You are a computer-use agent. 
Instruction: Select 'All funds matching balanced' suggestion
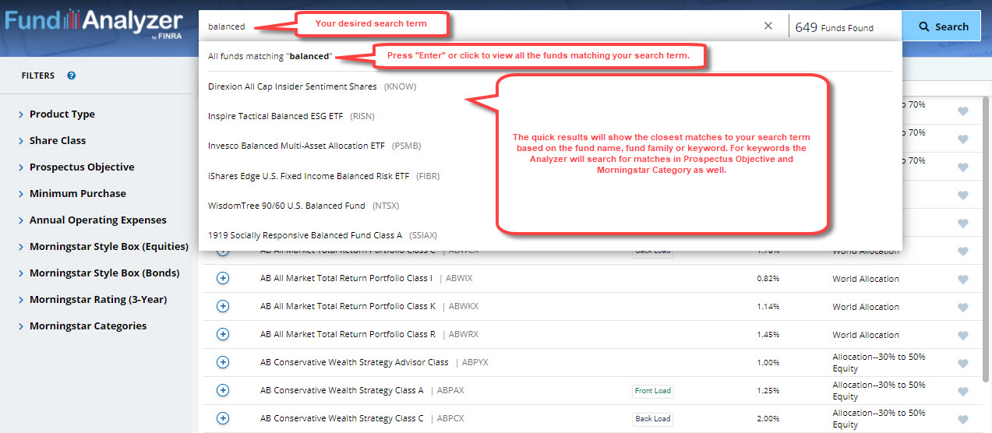pos(270,56)
